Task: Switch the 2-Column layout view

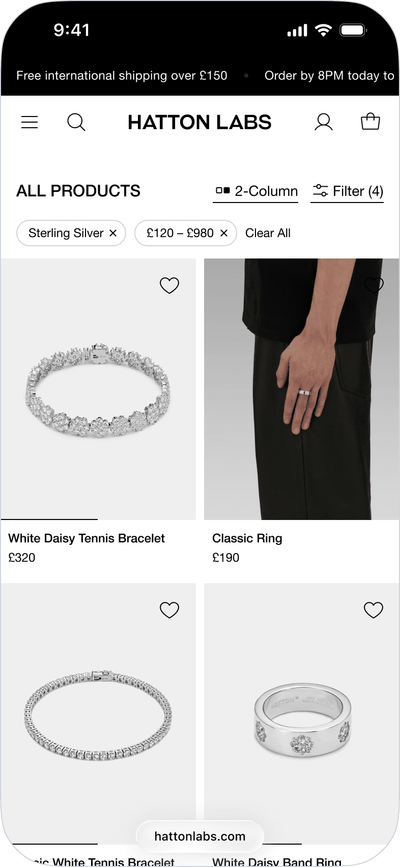Action: (255, 191)
